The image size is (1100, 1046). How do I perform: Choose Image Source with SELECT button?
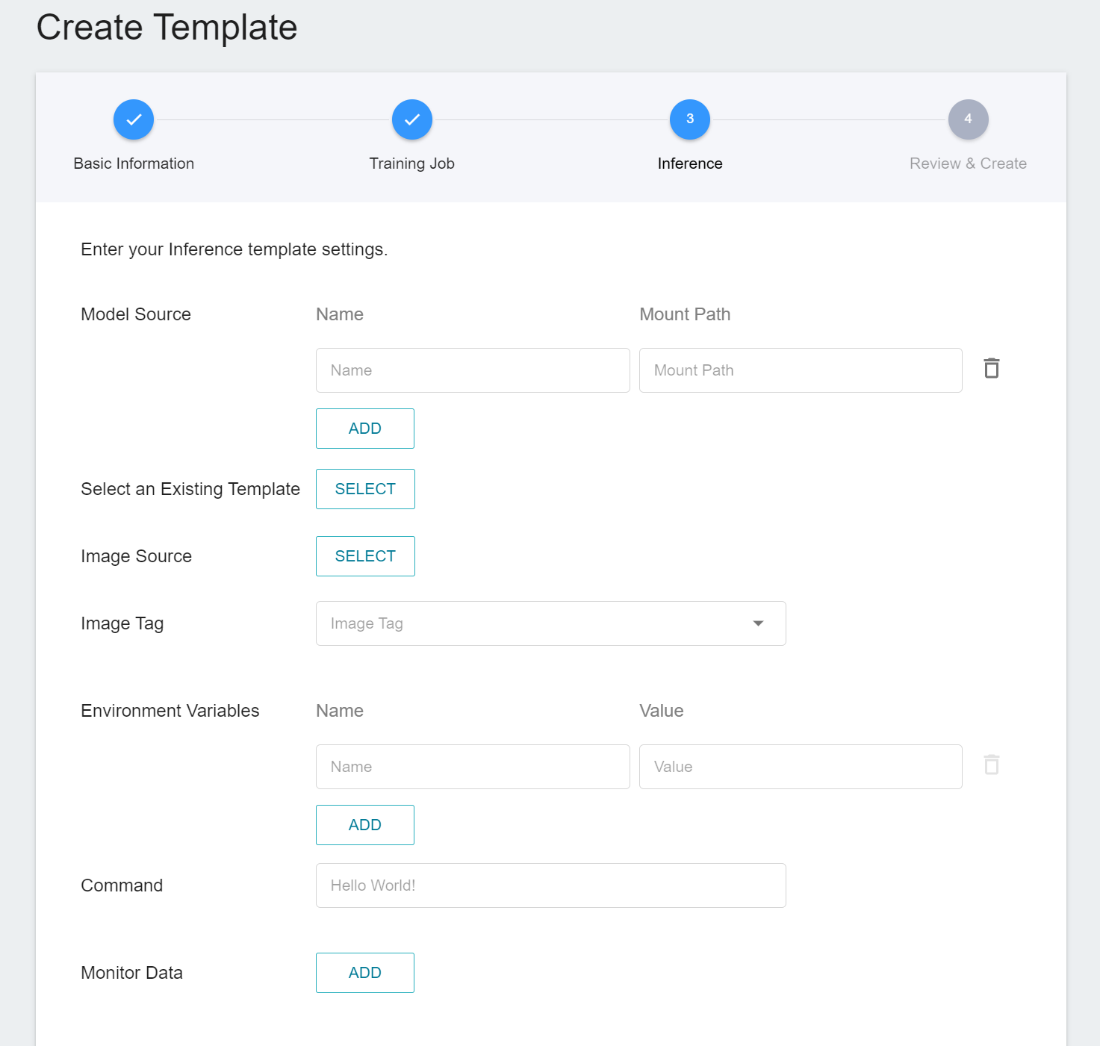[365, 556]
